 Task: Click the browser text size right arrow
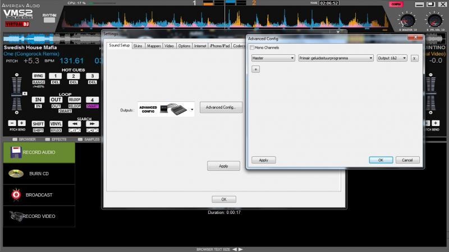click(241, 249)
